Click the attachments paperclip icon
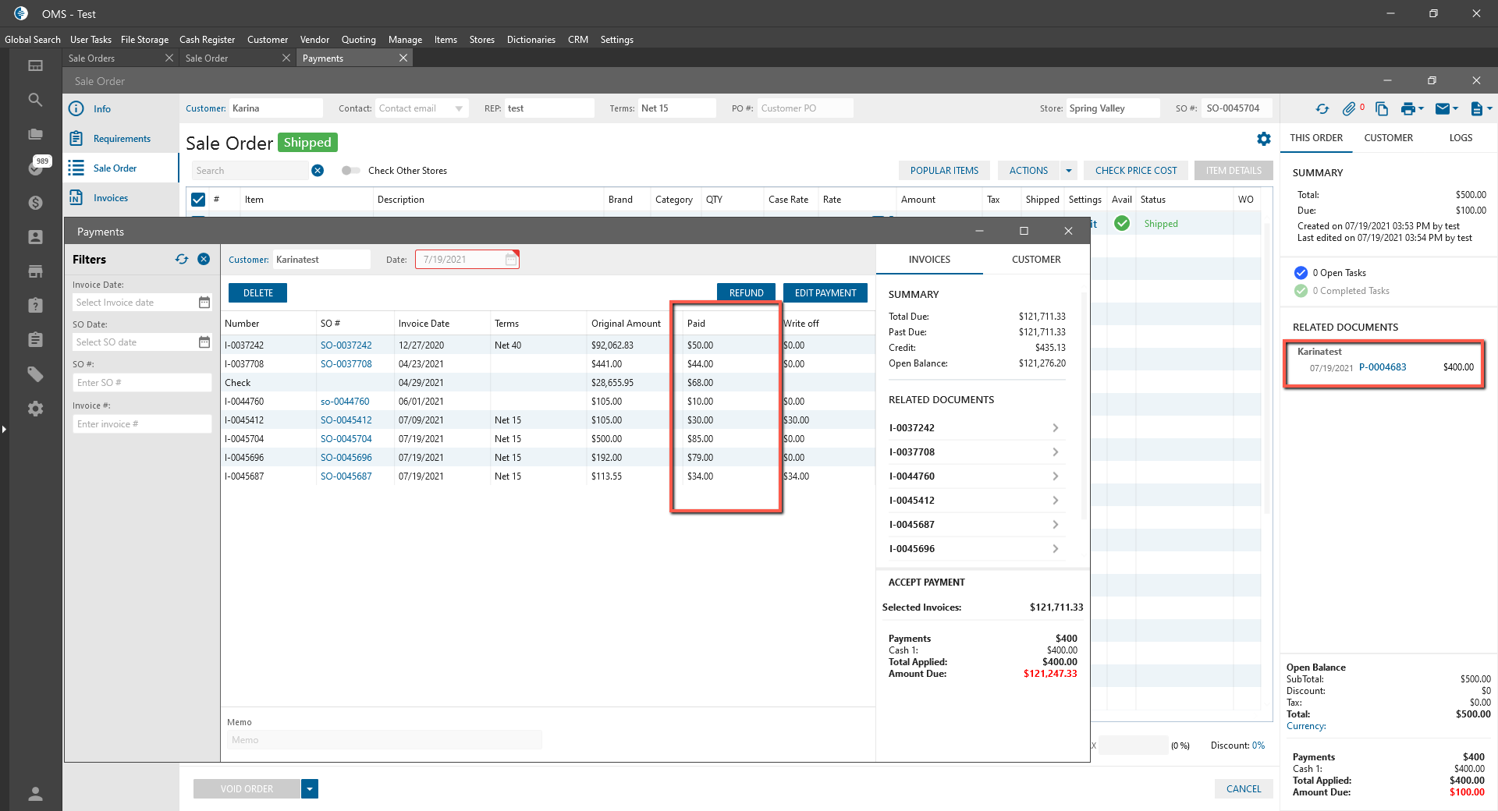 click(x=1349, y=109)
